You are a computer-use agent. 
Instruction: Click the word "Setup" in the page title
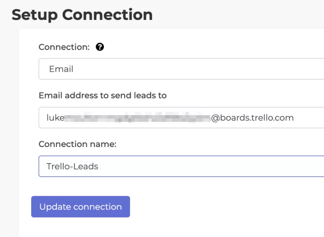pos(35,15)
